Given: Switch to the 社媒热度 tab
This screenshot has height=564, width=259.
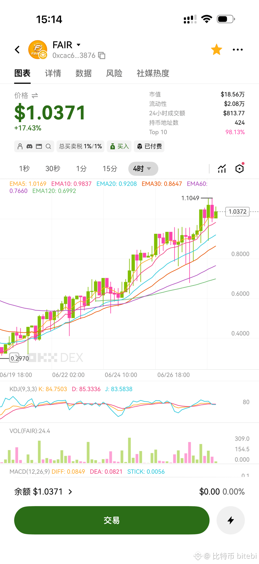Looking at the screenshot, I should (153, 73).
